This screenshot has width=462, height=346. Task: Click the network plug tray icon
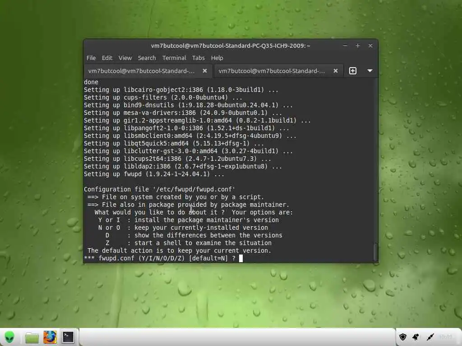click(x=430, y=337)
